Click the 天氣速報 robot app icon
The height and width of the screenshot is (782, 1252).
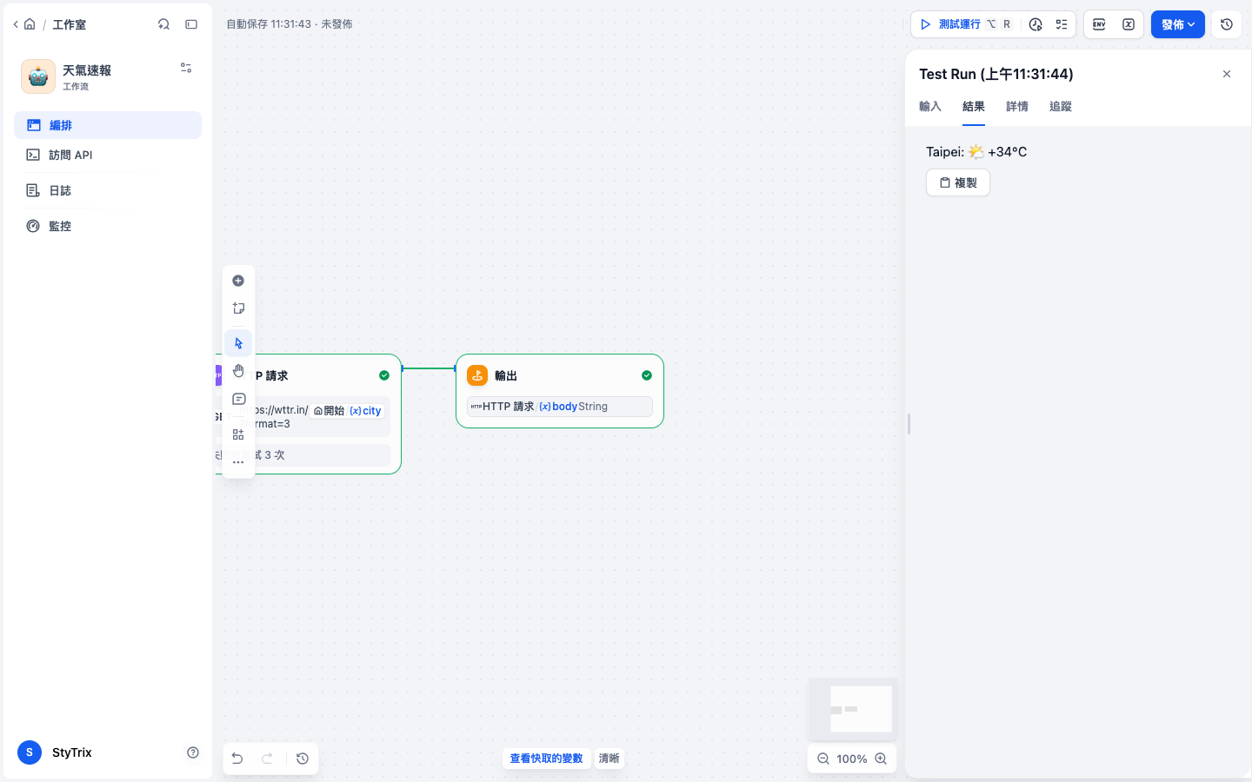coord(38,76)
